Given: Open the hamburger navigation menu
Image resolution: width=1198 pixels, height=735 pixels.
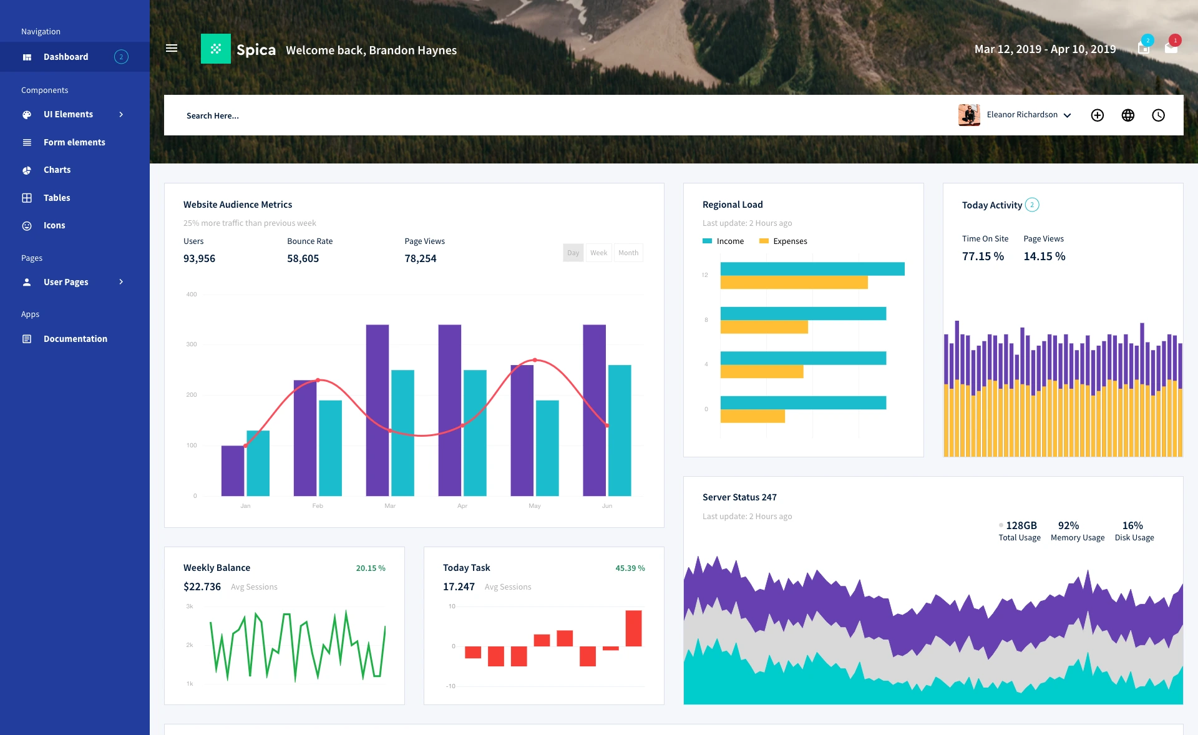Looking at the screenshot, I should point(172,48).
